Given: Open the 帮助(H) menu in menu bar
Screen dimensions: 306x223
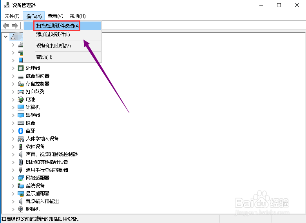Looking at the screenshot, I should 78,16.
